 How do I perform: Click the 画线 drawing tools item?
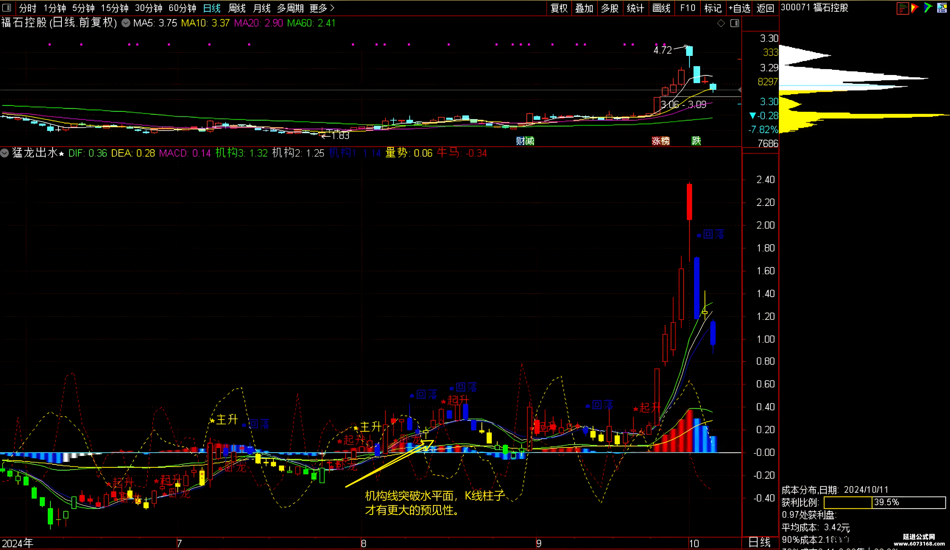661,8
